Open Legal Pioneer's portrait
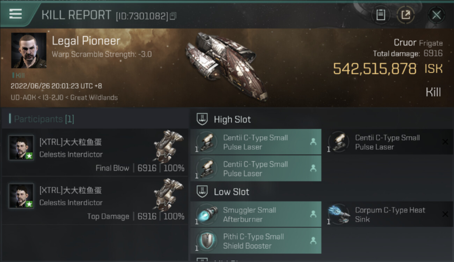Image resolution: width=454 pixels, height=262 pixels. 29,50
